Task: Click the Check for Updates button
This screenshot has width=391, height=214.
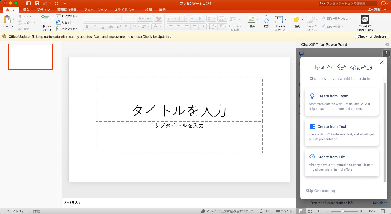Action: click(372, 36)
